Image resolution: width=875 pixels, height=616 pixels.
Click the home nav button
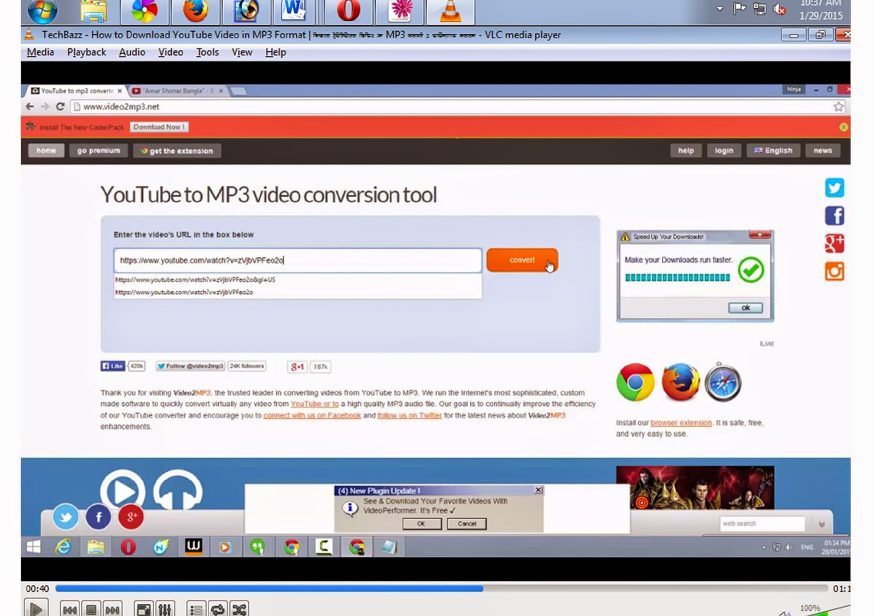pos(46,150)
